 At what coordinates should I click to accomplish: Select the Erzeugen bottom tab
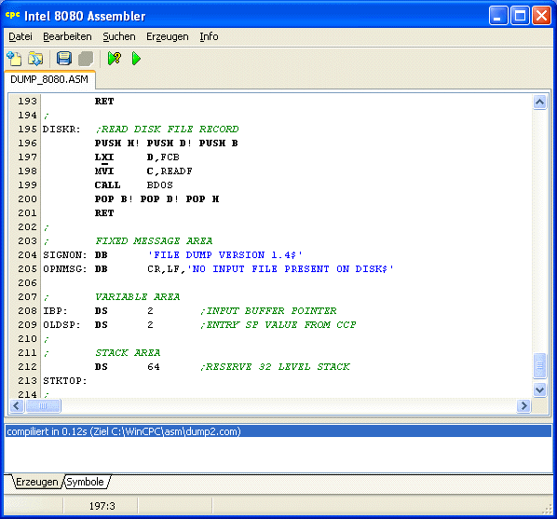37,482
